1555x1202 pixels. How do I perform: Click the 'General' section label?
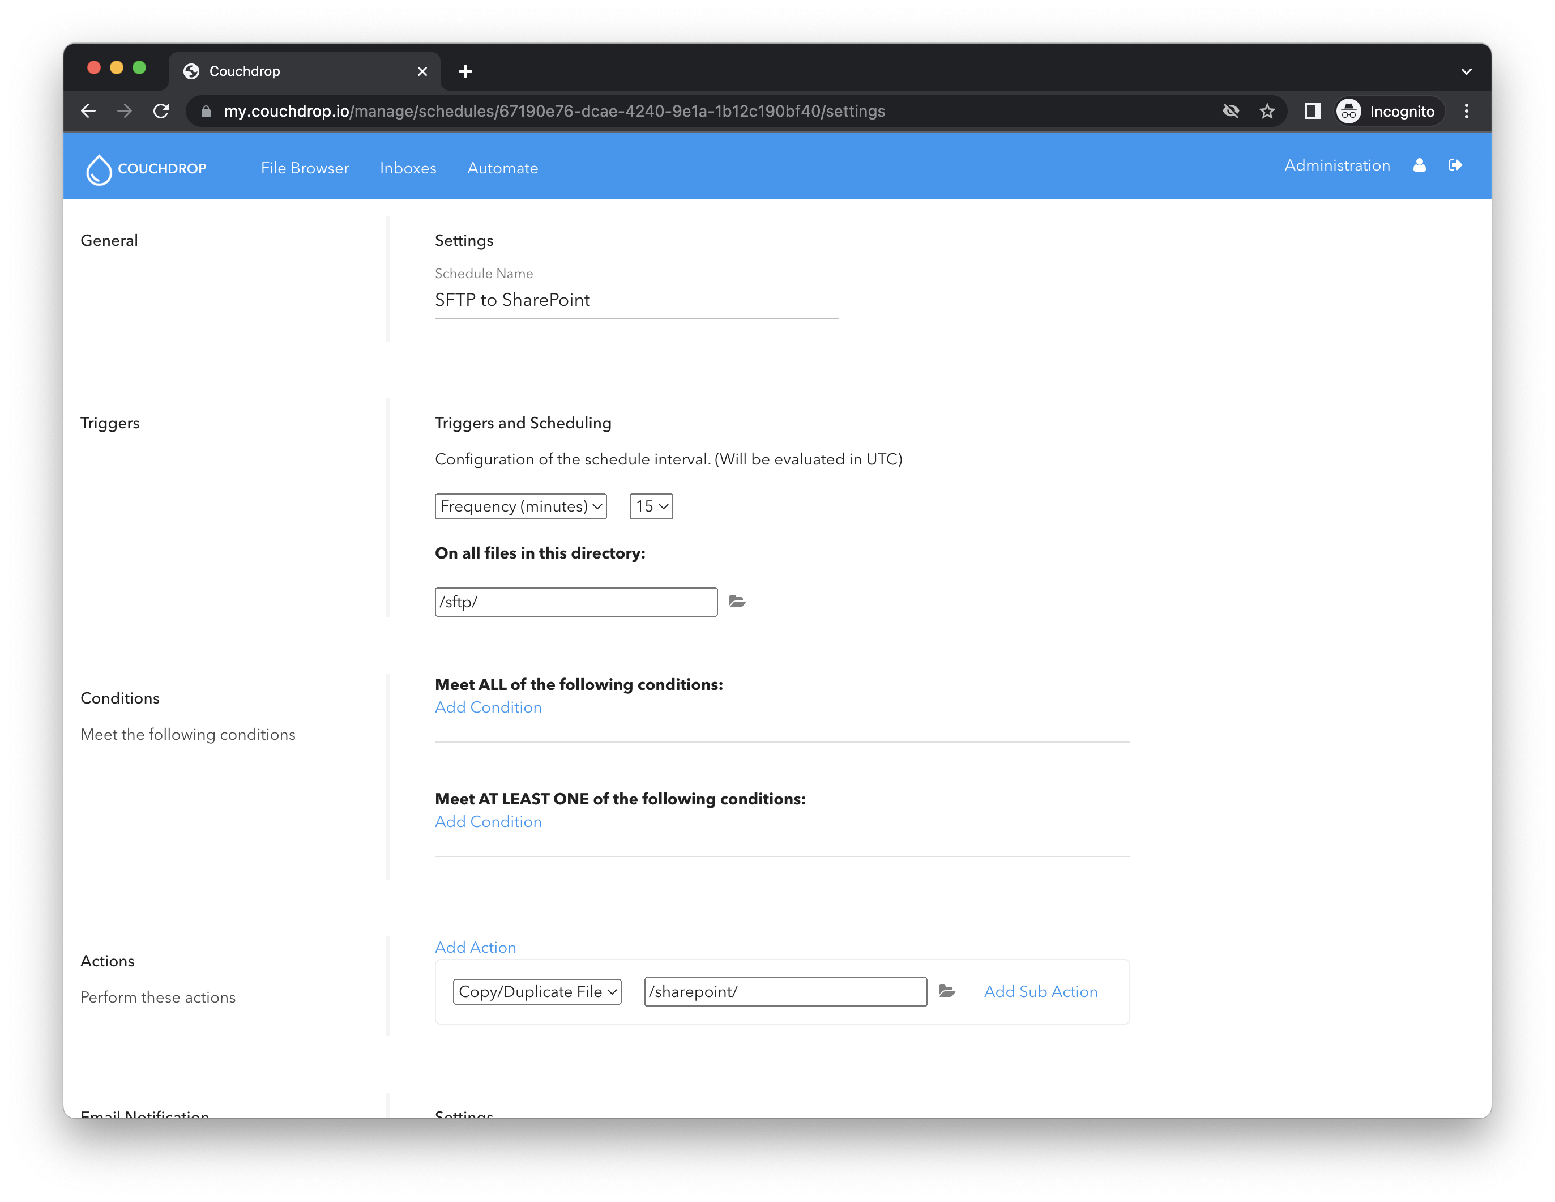(109, 241)
